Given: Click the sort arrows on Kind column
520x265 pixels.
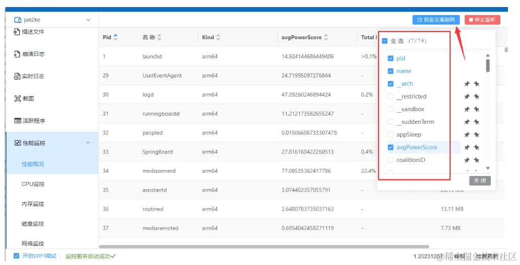Looking at the screenshot, I should pyautogui.click(x=218, y=37).
